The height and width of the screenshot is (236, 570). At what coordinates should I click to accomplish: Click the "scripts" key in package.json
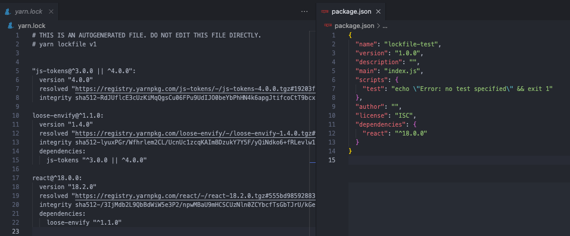(372, 80)
